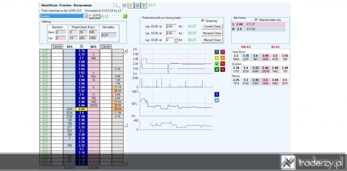Toggle the purple chart series checkbox
The image size is (347, 171).
223,52
